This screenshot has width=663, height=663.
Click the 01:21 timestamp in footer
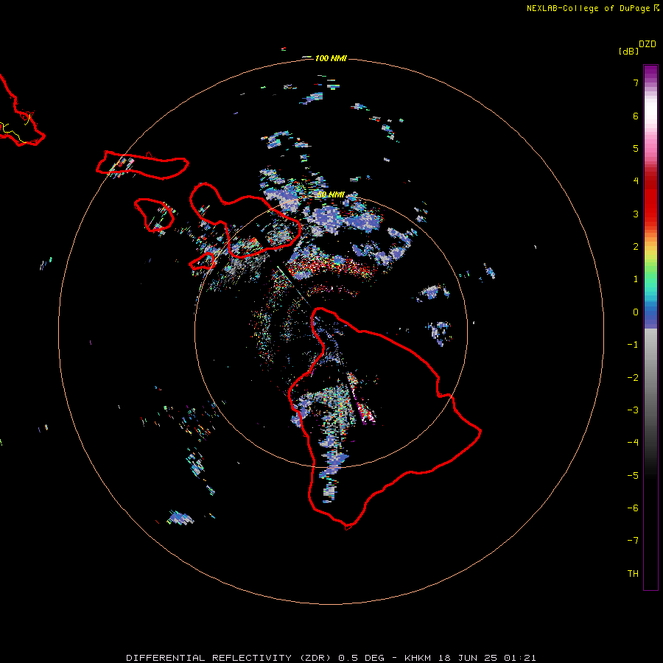[x=519, y=658]
